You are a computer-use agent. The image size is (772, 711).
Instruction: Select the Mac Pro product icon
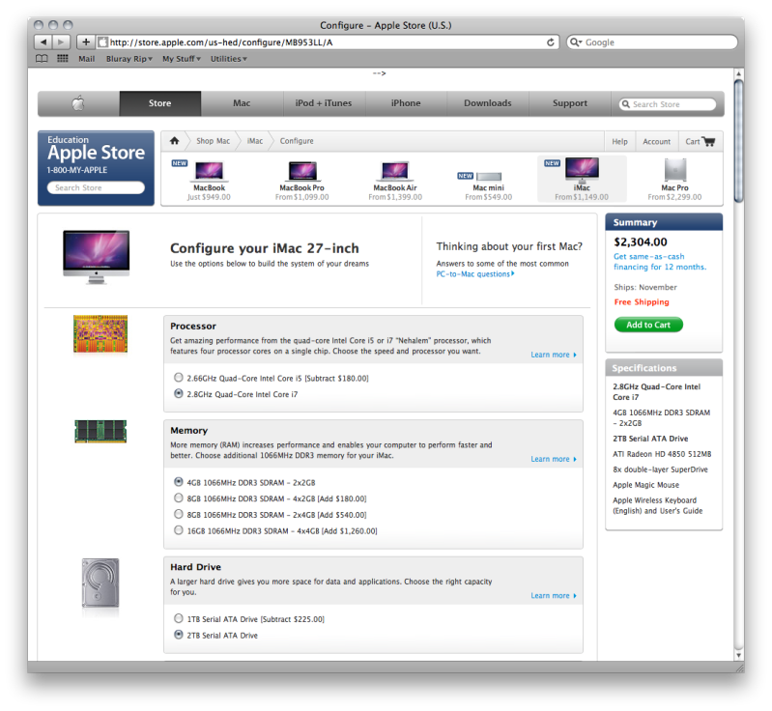[675, 170]
